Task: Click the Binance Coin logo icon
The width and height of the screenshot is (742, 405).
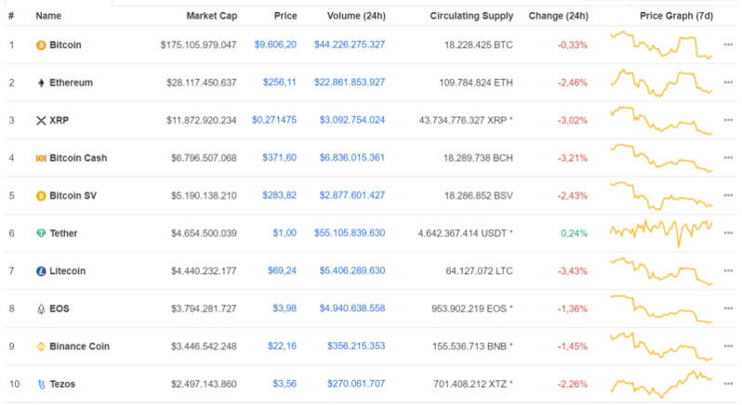Action: [x=40, y=346]
